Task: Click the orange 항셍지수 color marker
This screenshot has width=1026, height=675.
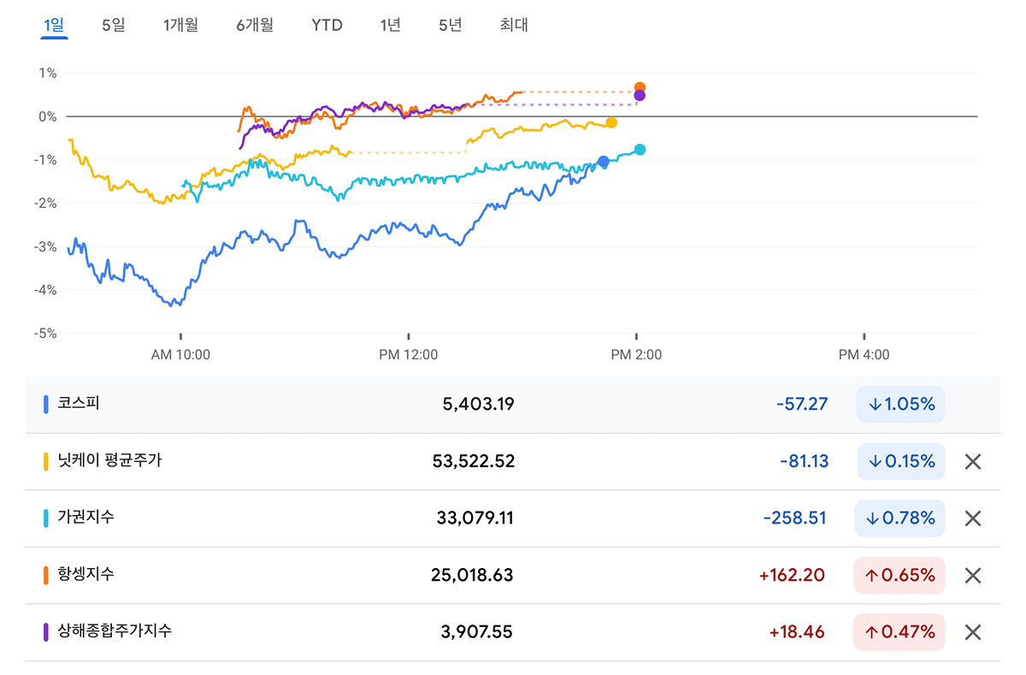Action: [45, 575]
